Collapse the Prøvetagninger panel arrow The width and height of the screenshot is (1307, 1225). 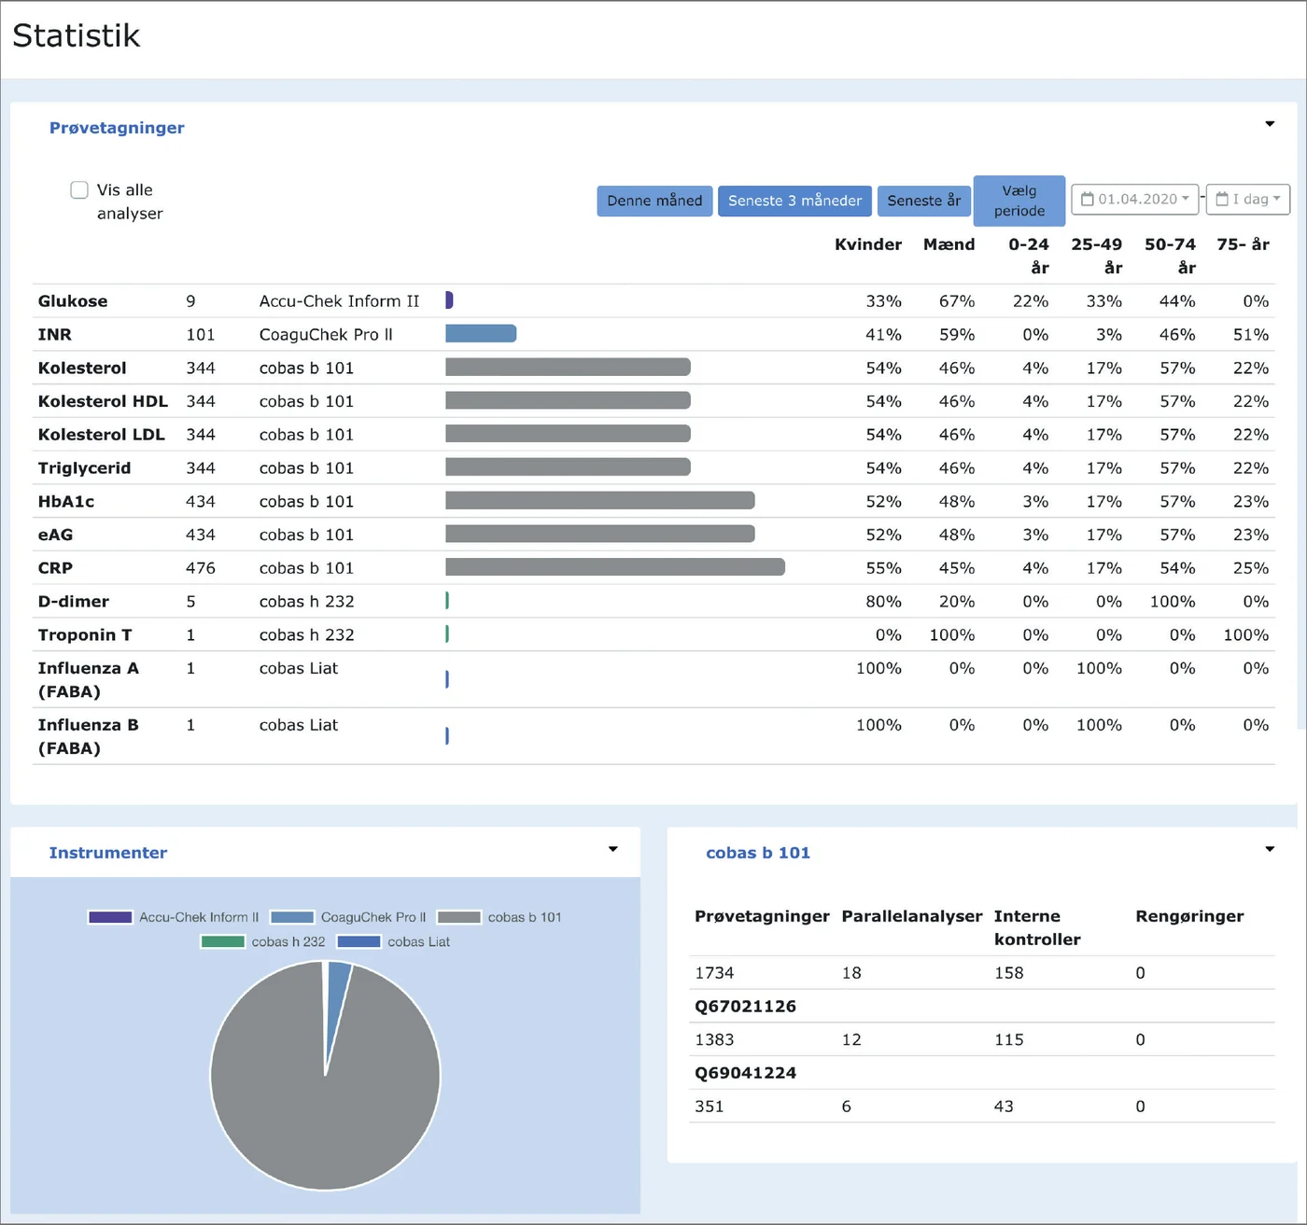1270,124
